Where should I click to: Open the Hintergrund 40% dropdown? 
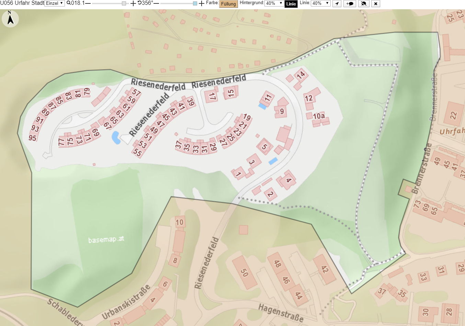(x=274, y=3)
